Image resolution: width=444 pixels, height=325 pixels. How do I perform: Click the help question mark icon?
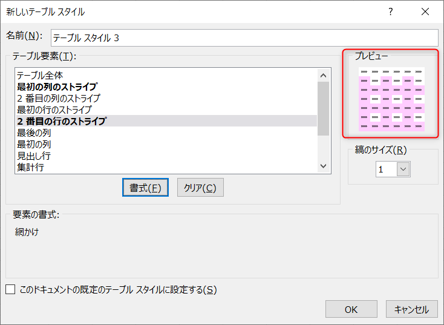[391, 11]
